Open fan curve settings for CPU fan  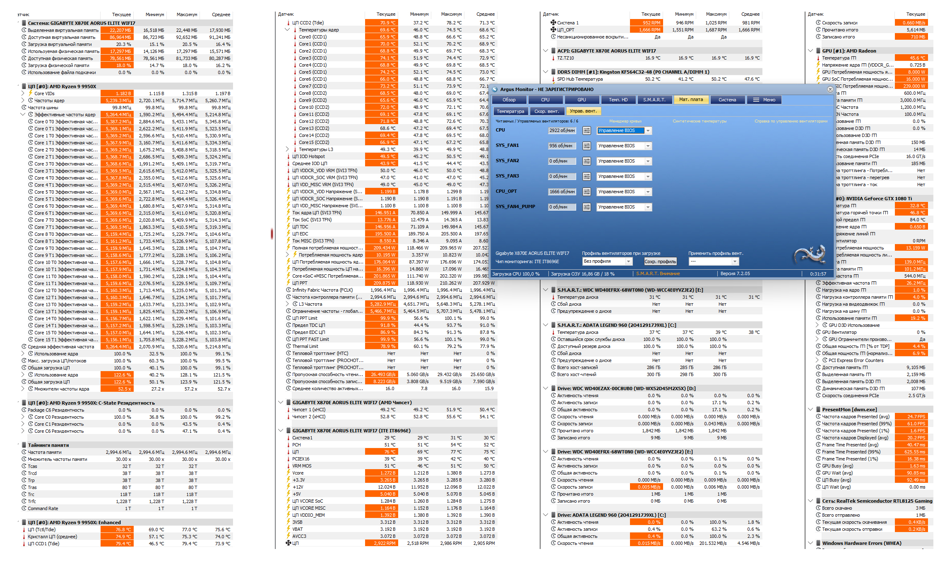tap(587, 131)
